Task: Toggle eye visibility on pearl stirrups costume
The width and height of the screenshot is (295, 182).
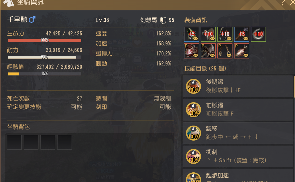Action: 229,55
